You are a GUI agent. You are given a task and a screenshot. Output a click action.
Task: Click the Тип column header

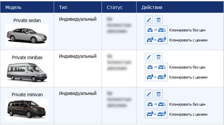(x=63, y=7)
